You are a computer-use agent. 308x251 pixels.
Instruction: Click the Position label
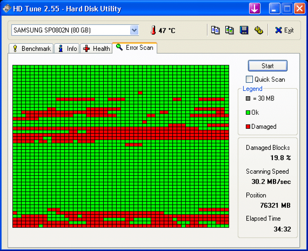coord(256,195)
